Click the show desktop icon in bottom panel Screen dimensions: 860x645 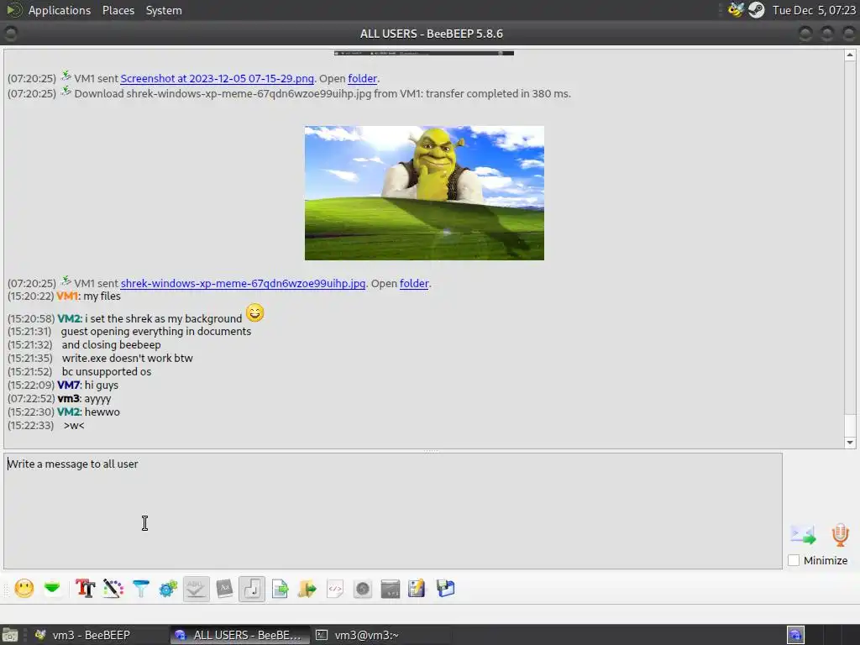click(x=9, y=635)
